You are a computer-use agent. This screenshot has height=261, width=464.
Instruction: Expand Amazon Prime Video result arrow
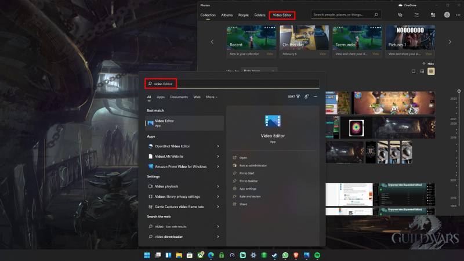tap(218, 166)
